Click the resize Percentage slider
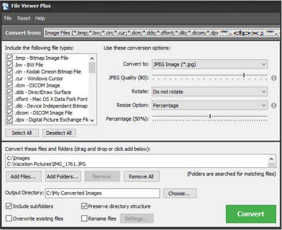The image size is (282, 230). tap(210, 118)
